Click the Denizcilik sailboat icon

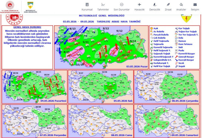[x=155, y=5]
